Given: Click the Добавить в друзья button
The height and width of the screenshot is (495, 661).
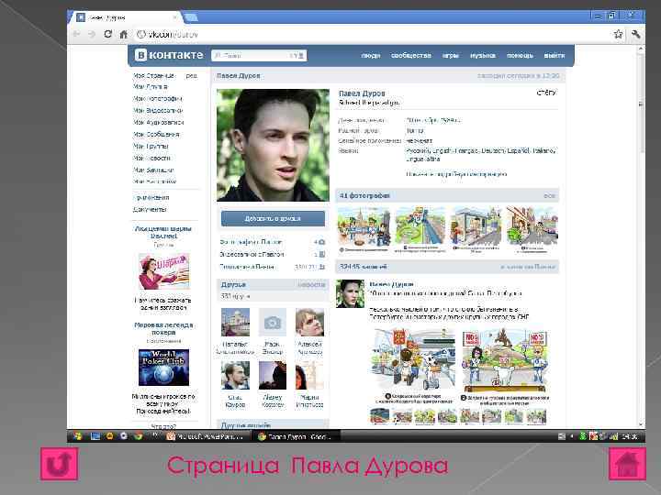Looking at the screenshot, I should point(273,218).
